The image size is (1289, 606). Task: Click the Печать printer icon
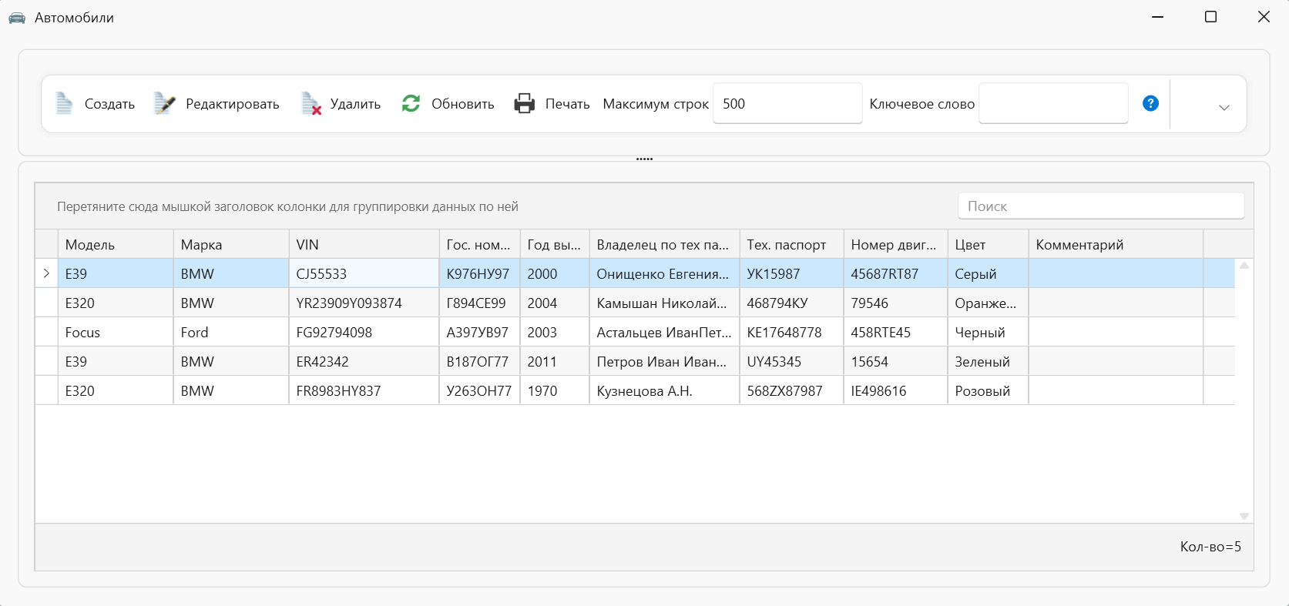tap(525, 103)
